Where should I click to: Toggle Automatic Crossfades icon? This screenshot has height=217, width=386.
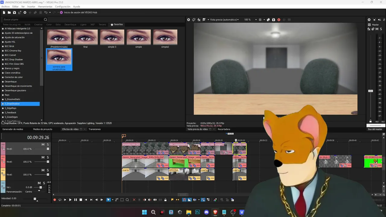coord(189,200)
